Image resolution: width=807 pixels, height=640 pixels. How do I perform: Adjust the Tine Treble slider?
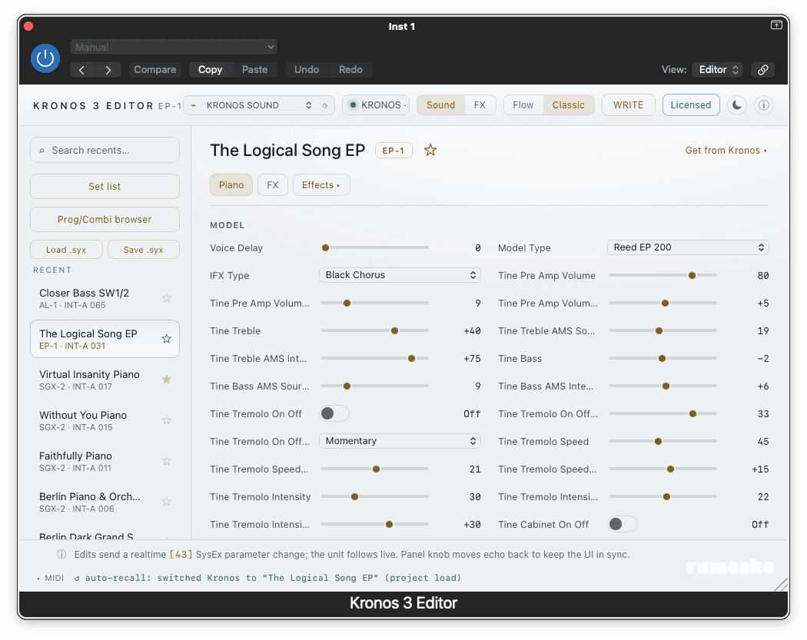pos(375,331)
